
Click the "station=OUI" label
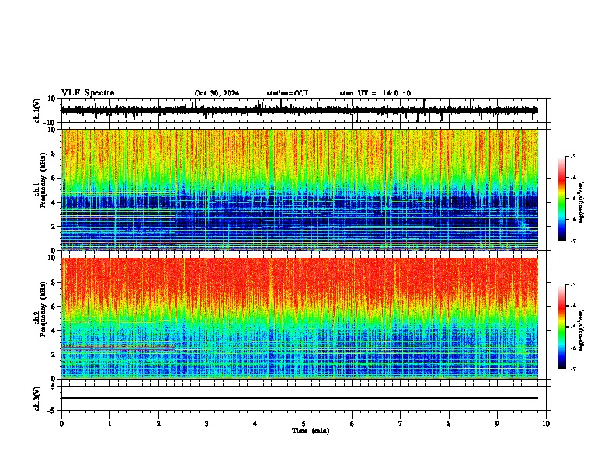click(x=287, y=93)
